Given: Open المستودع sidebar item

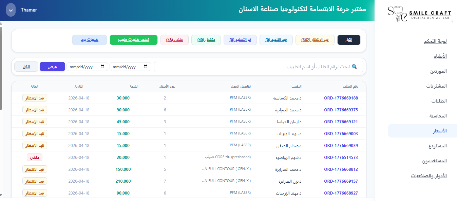Looking at the screenshot, I should [438, 146].
